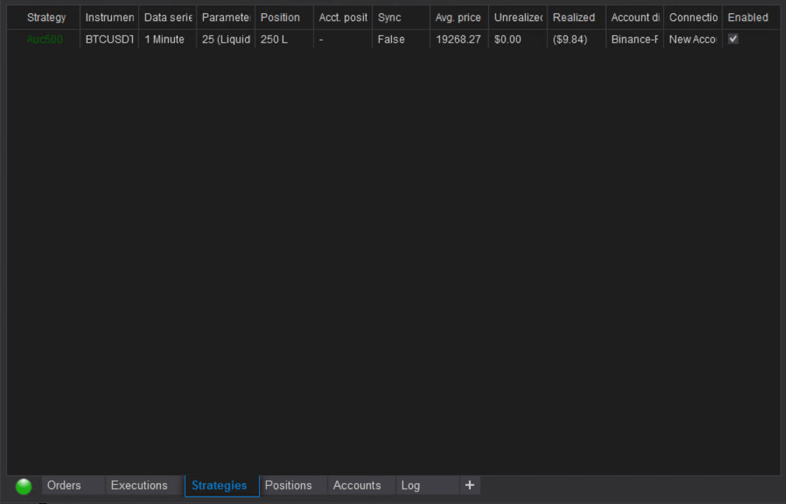Click the False sync value cell
Screen dimensions: 786x504
click(x=401, y=39)
